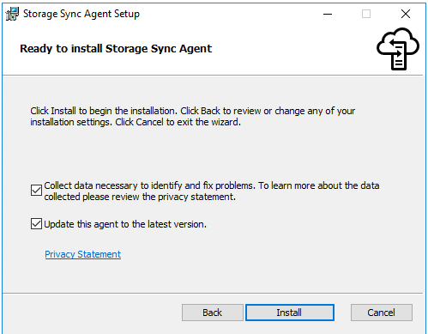Image resolution: width=428 pixels, height=334 pixels.
Task: Cancel the Storage Sync Agent setup
Action: [382, 313]
